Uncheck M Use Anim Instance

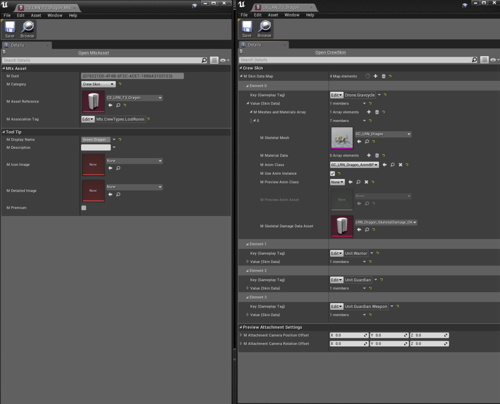333,174
